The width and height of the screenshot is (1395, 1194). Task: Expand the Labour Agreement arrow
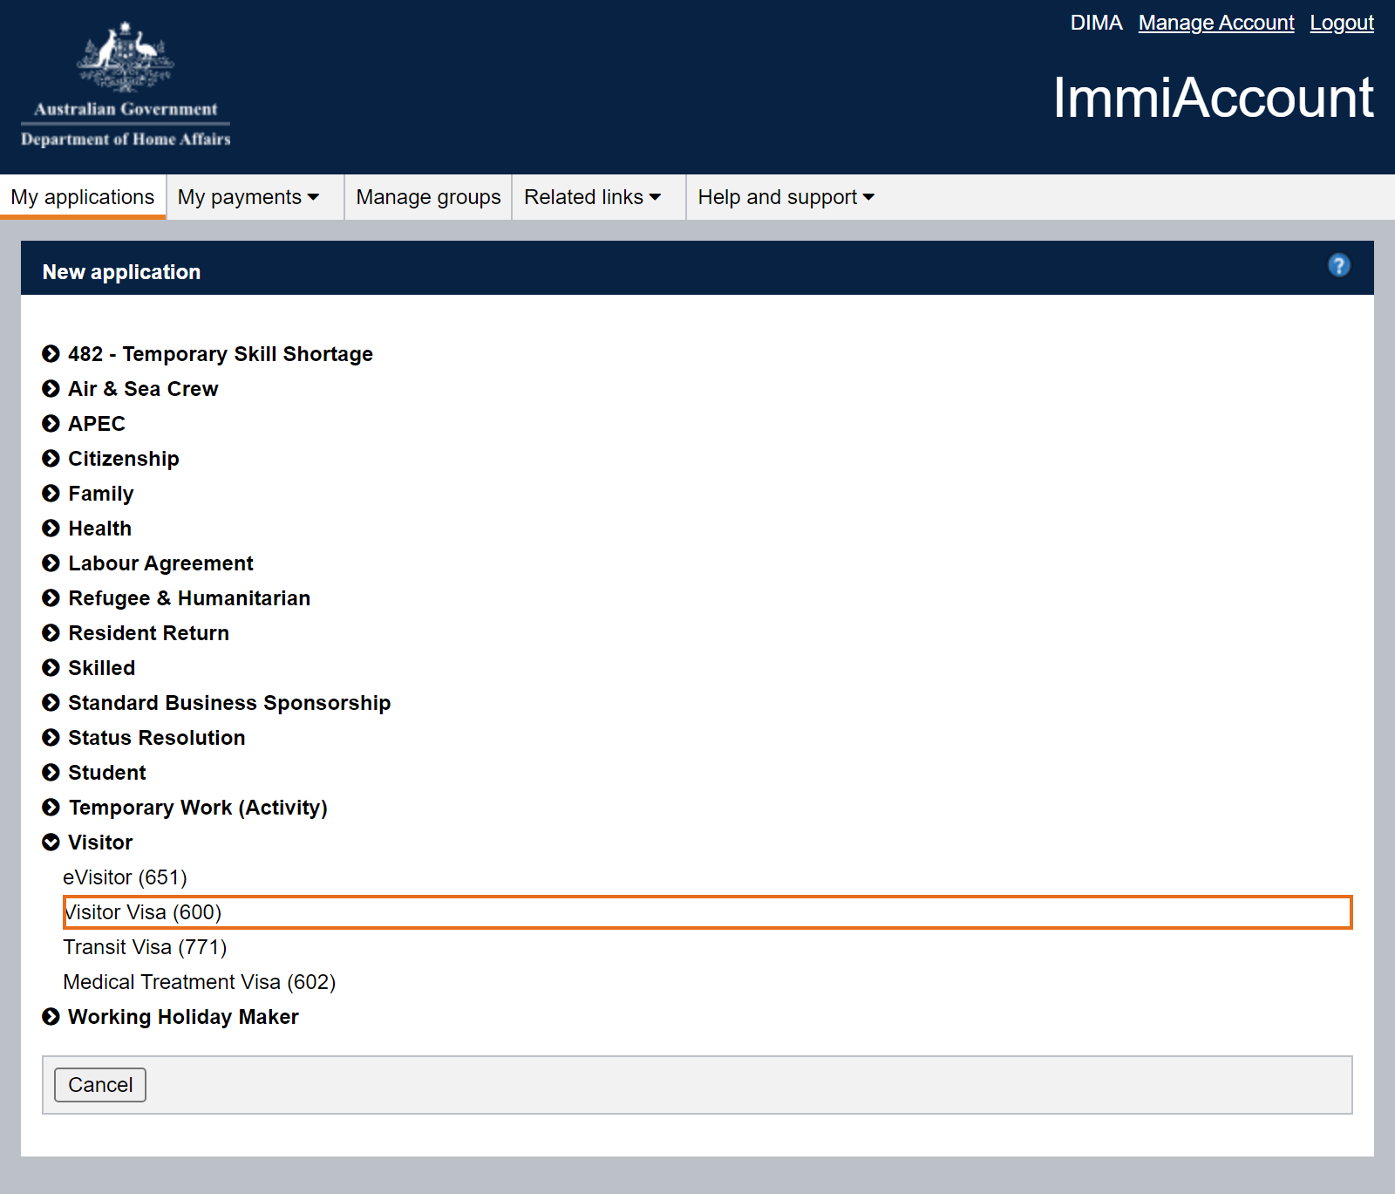pyautogui.click(x=51, y=563)
